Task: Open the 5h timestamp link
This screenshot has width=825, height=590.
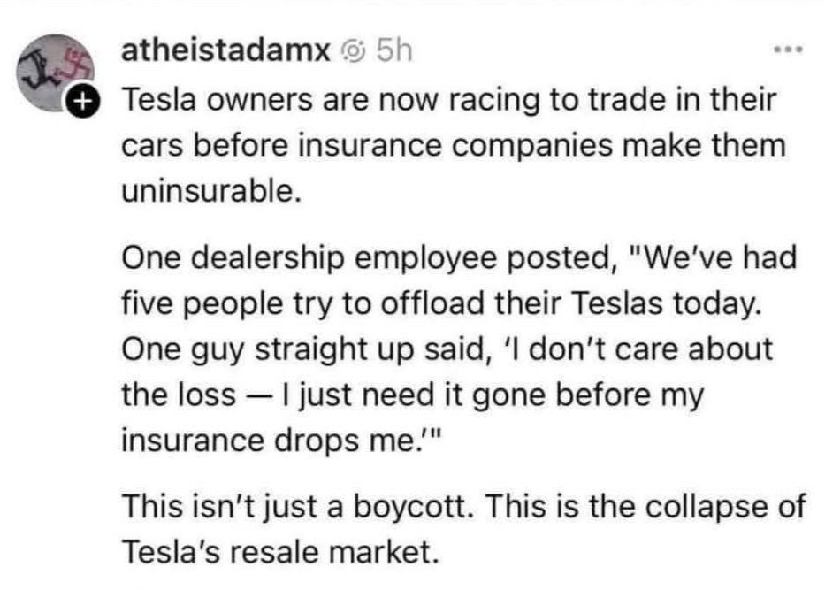Action: (394, 50)
